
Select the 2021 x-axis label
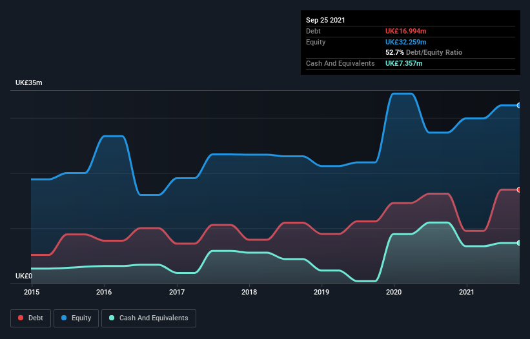(467, 292)
